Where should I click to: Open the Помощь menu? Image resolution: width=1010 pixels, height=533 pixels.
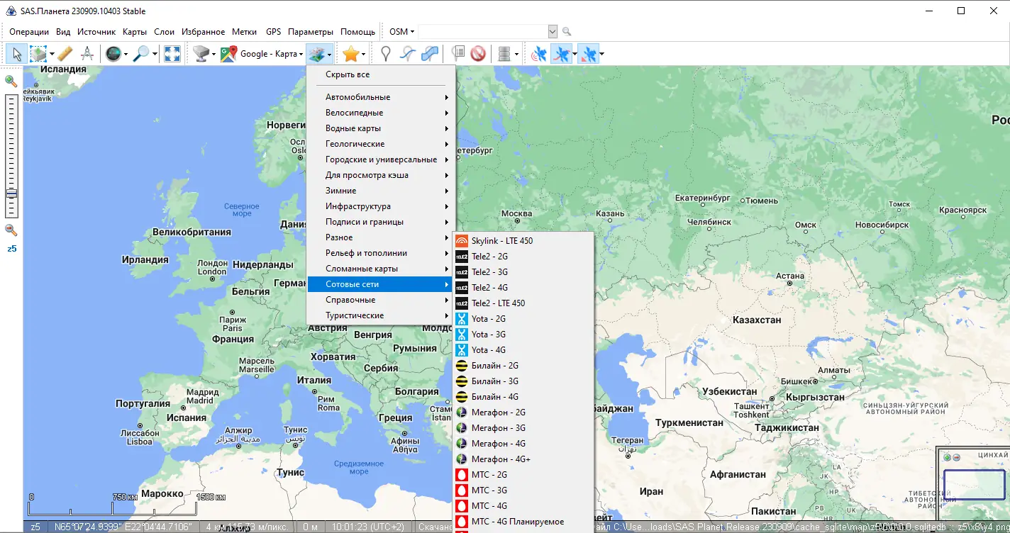358,32
